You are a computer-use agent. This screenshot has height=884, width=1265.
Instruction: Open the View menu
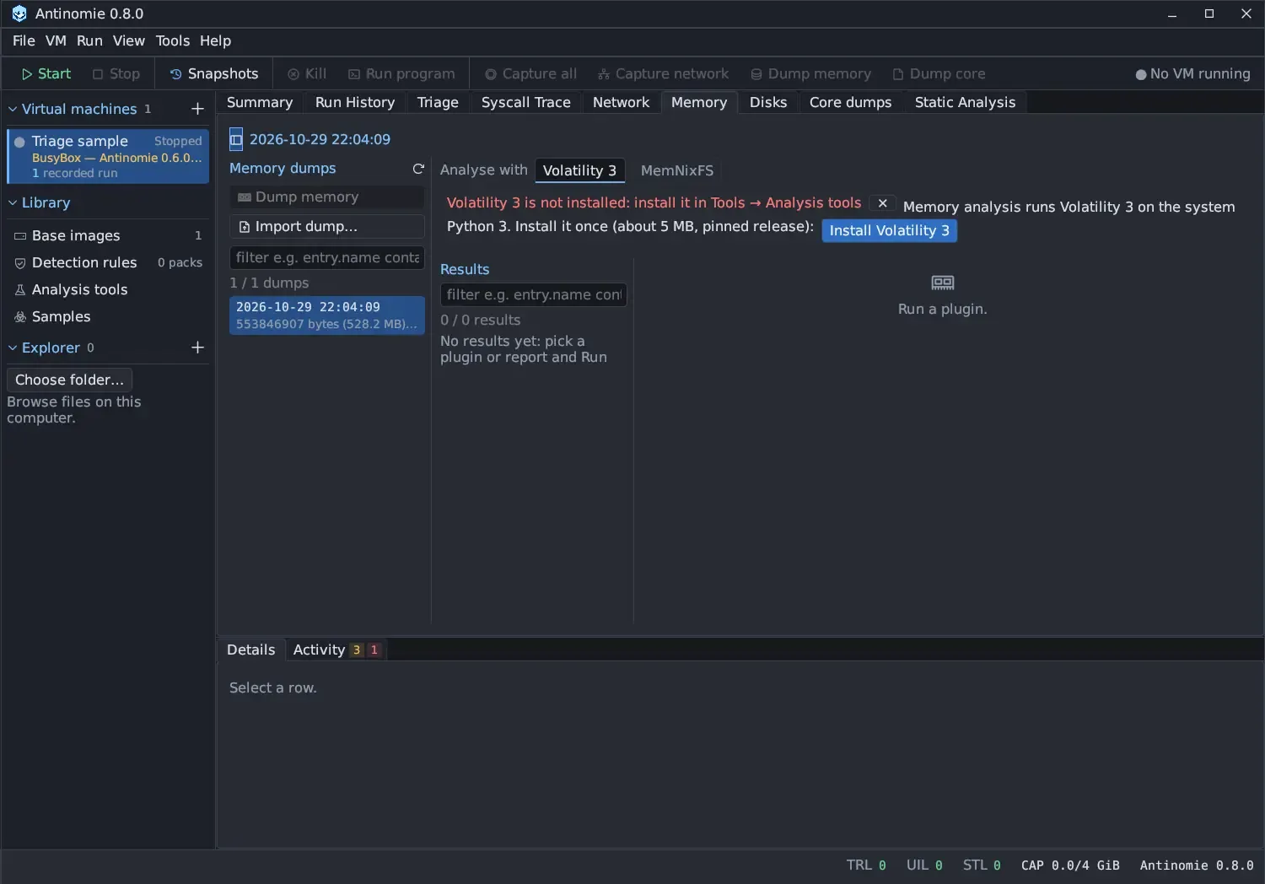click(129, 40)
